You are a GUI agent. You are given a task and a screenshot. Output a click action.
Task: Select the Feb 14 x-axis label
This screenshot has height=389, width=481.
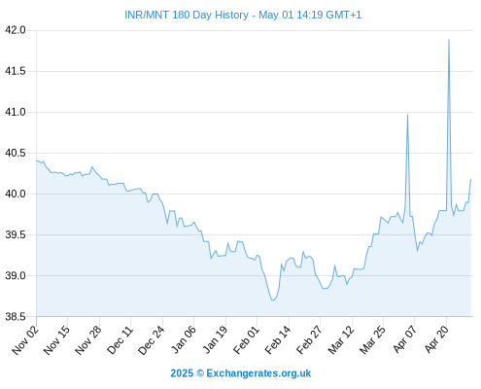(278, 340)
